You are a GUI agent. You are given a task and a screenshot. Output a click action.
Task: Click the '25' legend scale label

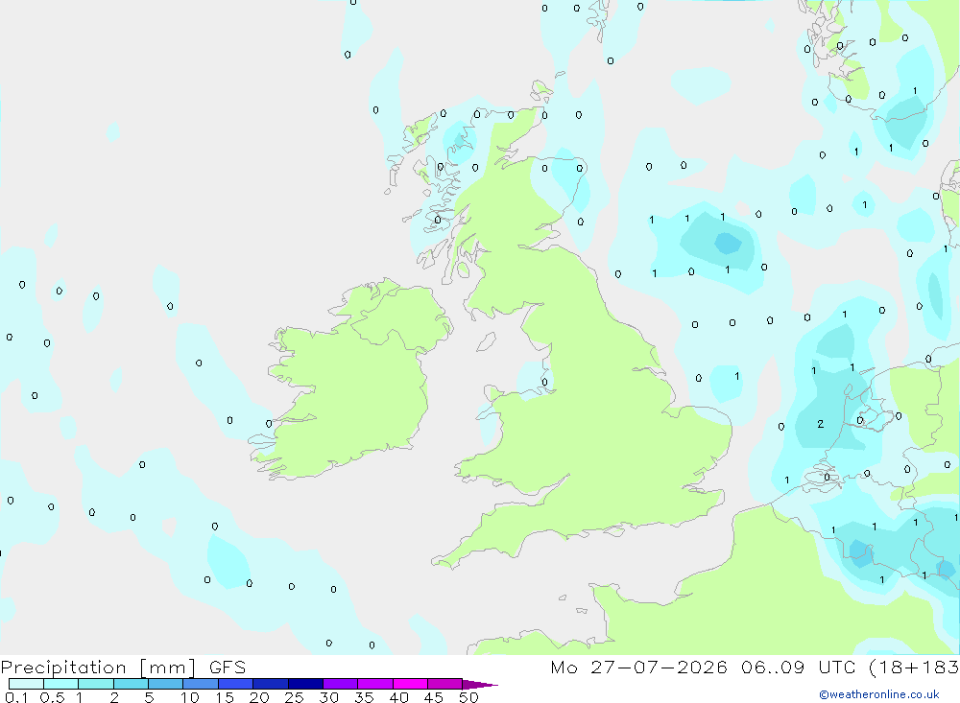coord(295,697)
